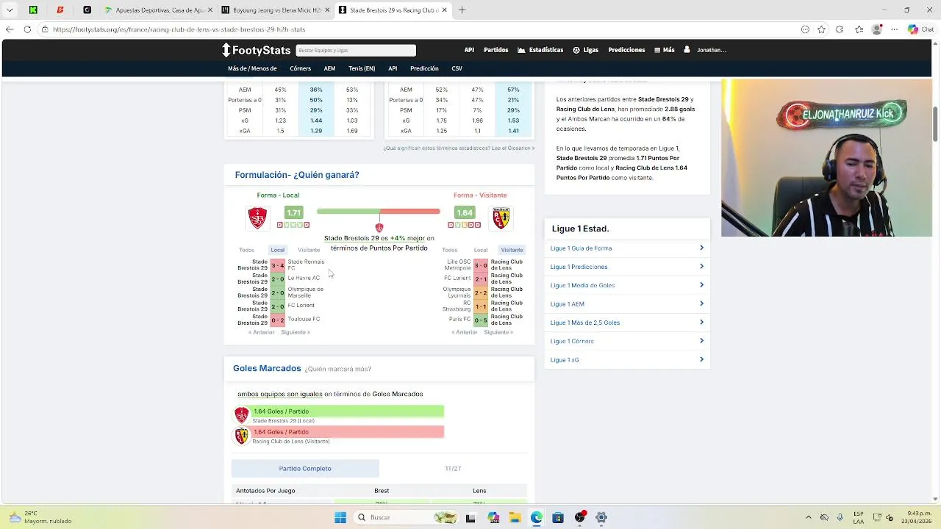Expand Ligue 1 xG link
The image size is (941, 529).
(627, 360)
